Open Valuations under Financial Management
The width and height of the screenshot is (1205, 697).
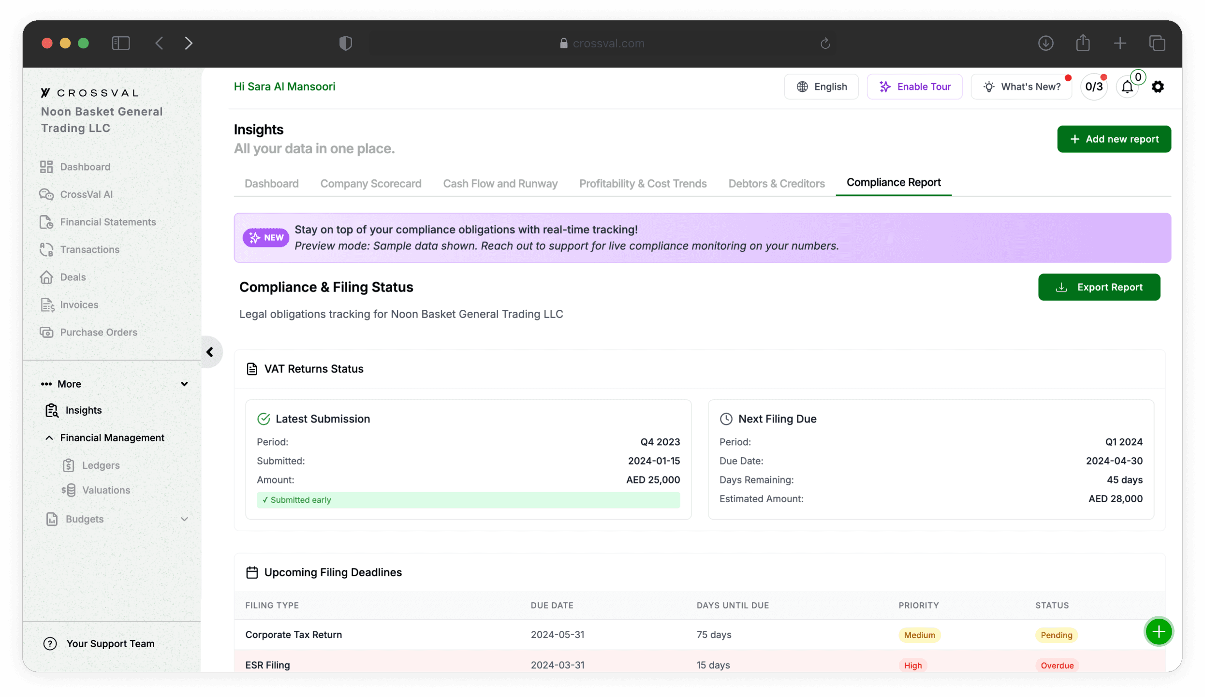pos(96,490)
